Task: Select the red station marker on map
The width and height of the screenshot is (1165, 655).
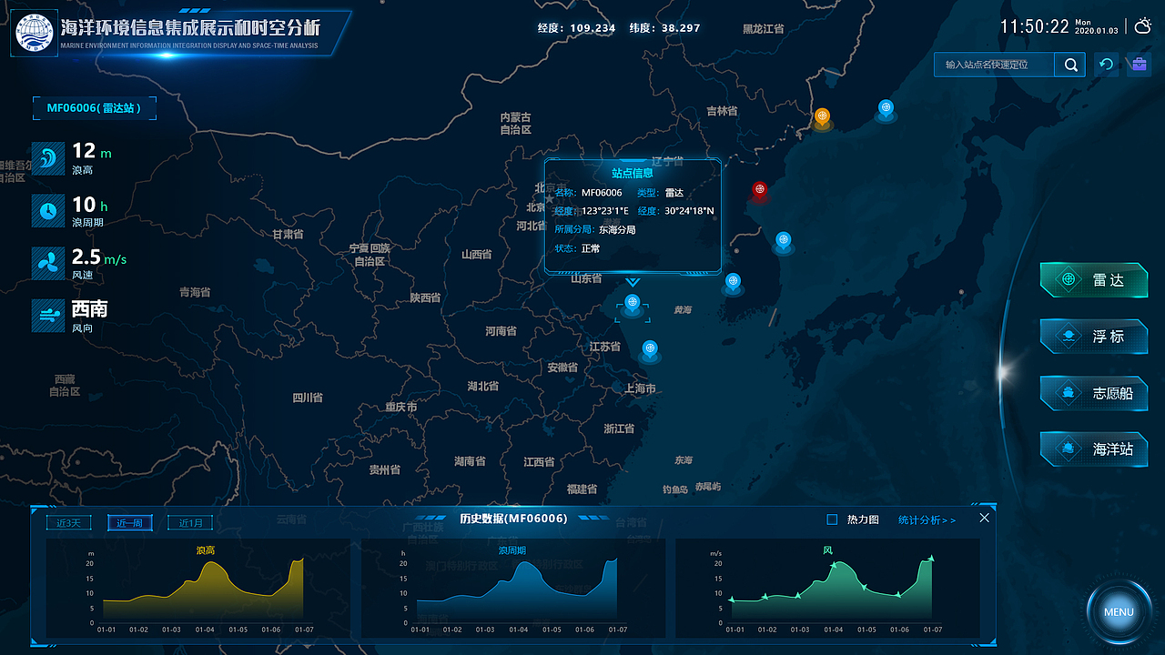Action: [x=759, y=190]
